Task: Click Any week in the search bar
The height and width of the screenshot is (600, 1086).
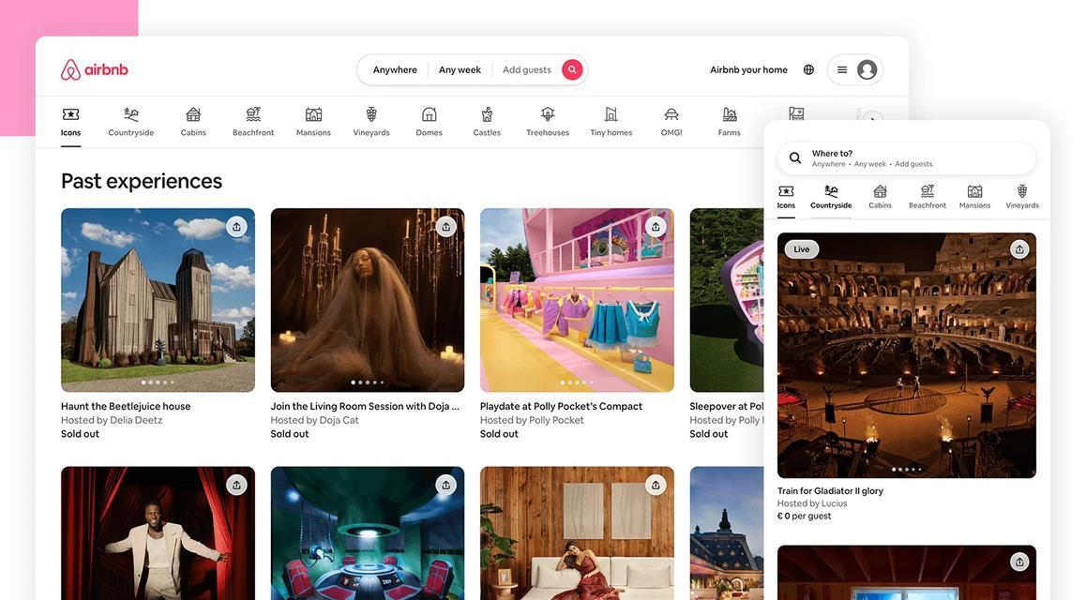Action: [x=460, y=70]
